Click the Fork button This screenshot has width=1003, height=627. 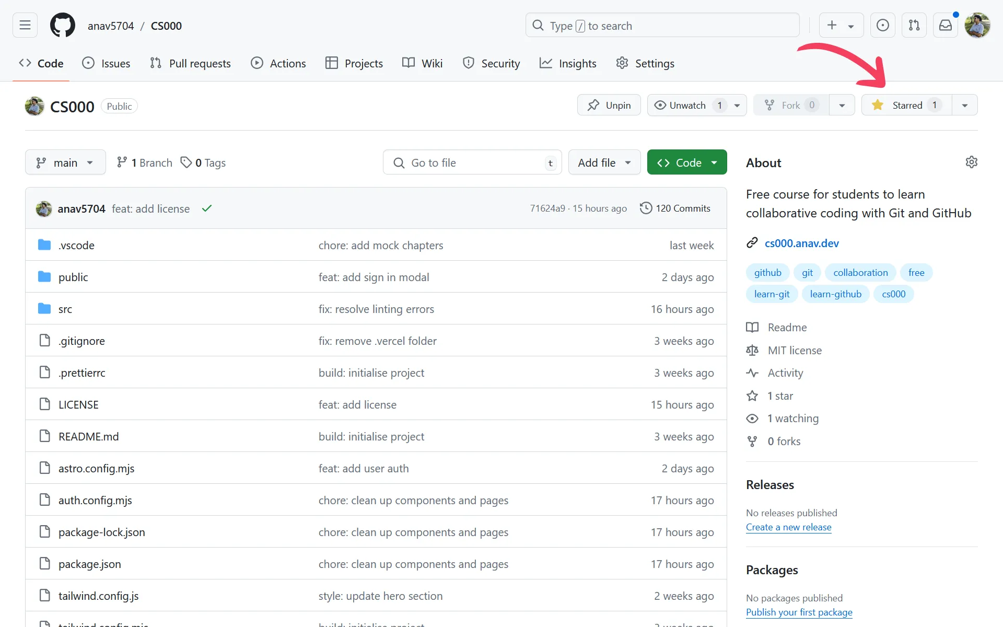point(791,105)
